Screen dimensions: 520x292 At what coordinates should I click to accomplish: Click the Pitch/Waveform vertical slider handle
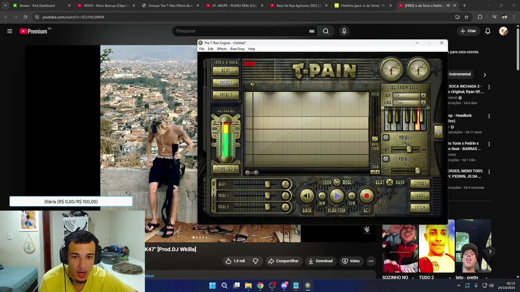click(x=375, y=139)
